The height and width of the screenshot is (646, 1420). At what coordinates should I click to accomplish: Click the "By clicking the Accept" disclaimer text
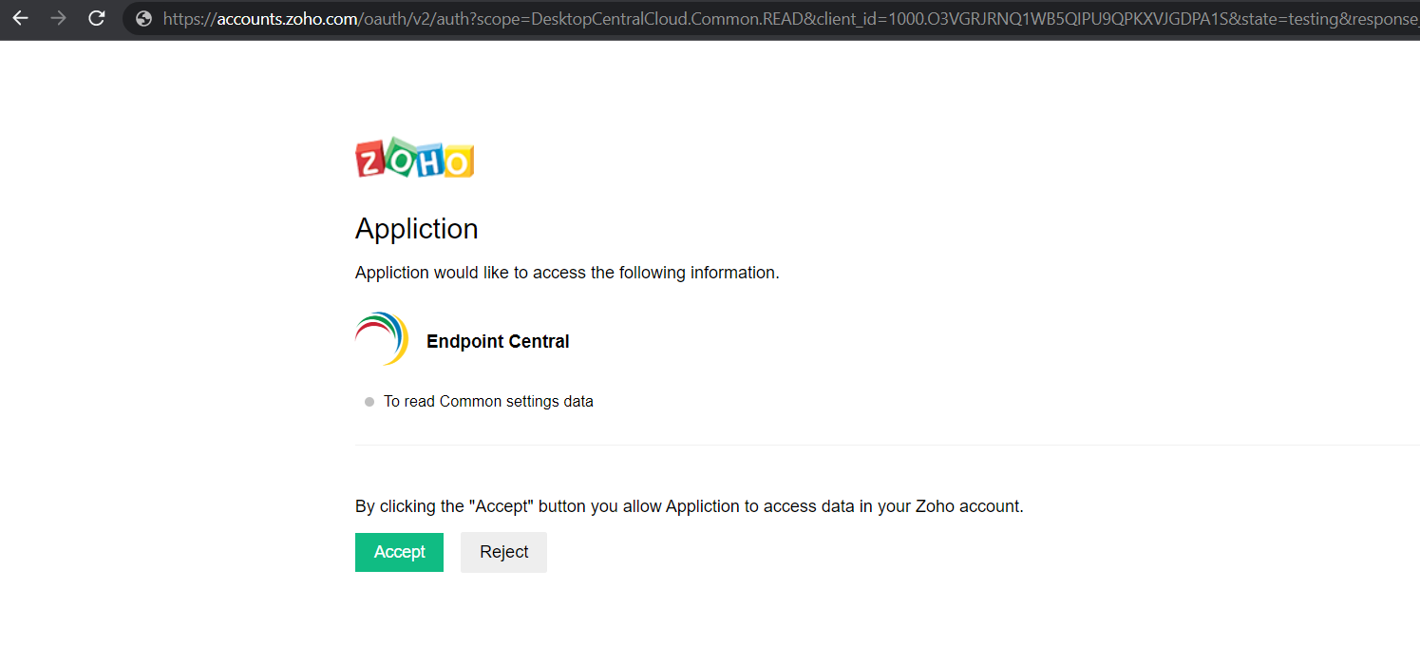pyautogui.click(x=689, y=506)
